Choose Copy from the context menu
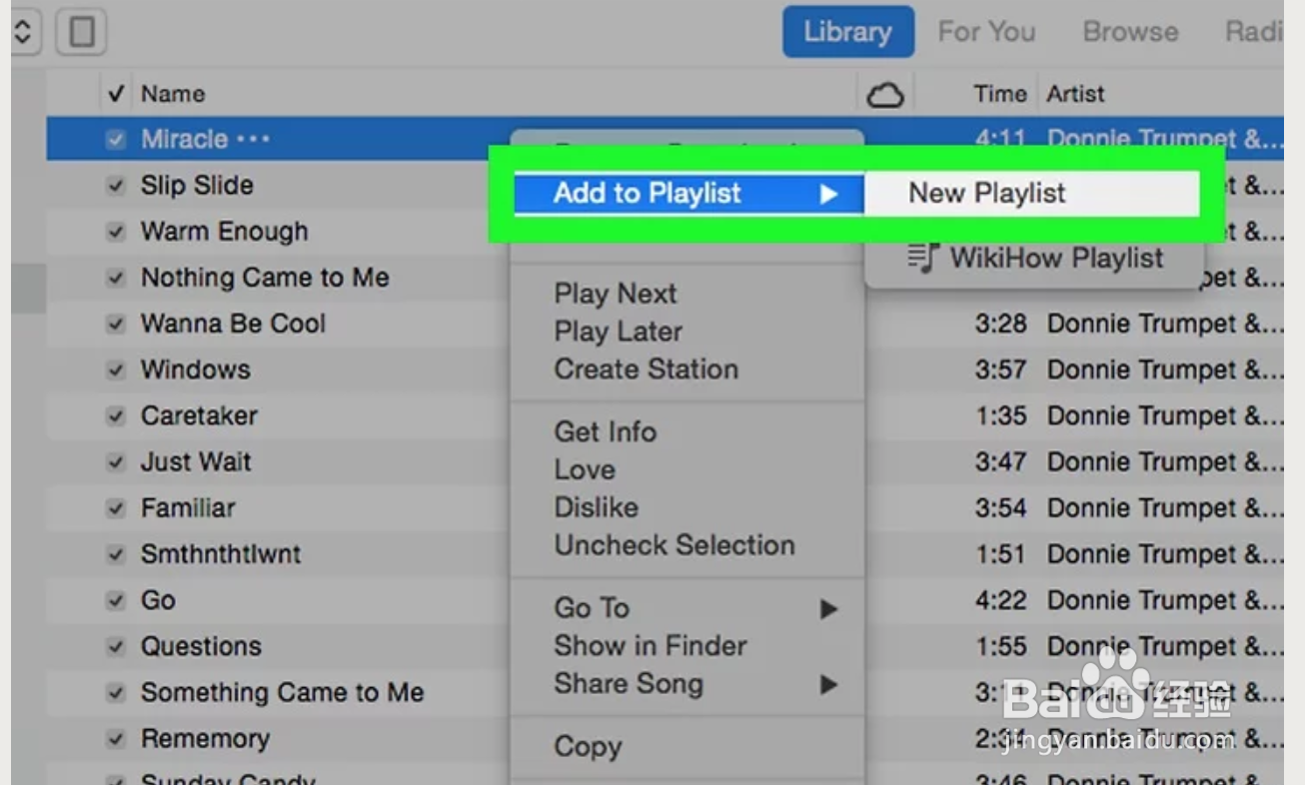 pos(588,747)
